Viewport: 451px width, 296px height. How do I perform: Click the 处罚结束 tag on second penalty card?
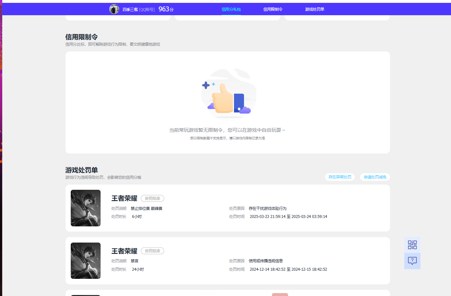[152, 251]
